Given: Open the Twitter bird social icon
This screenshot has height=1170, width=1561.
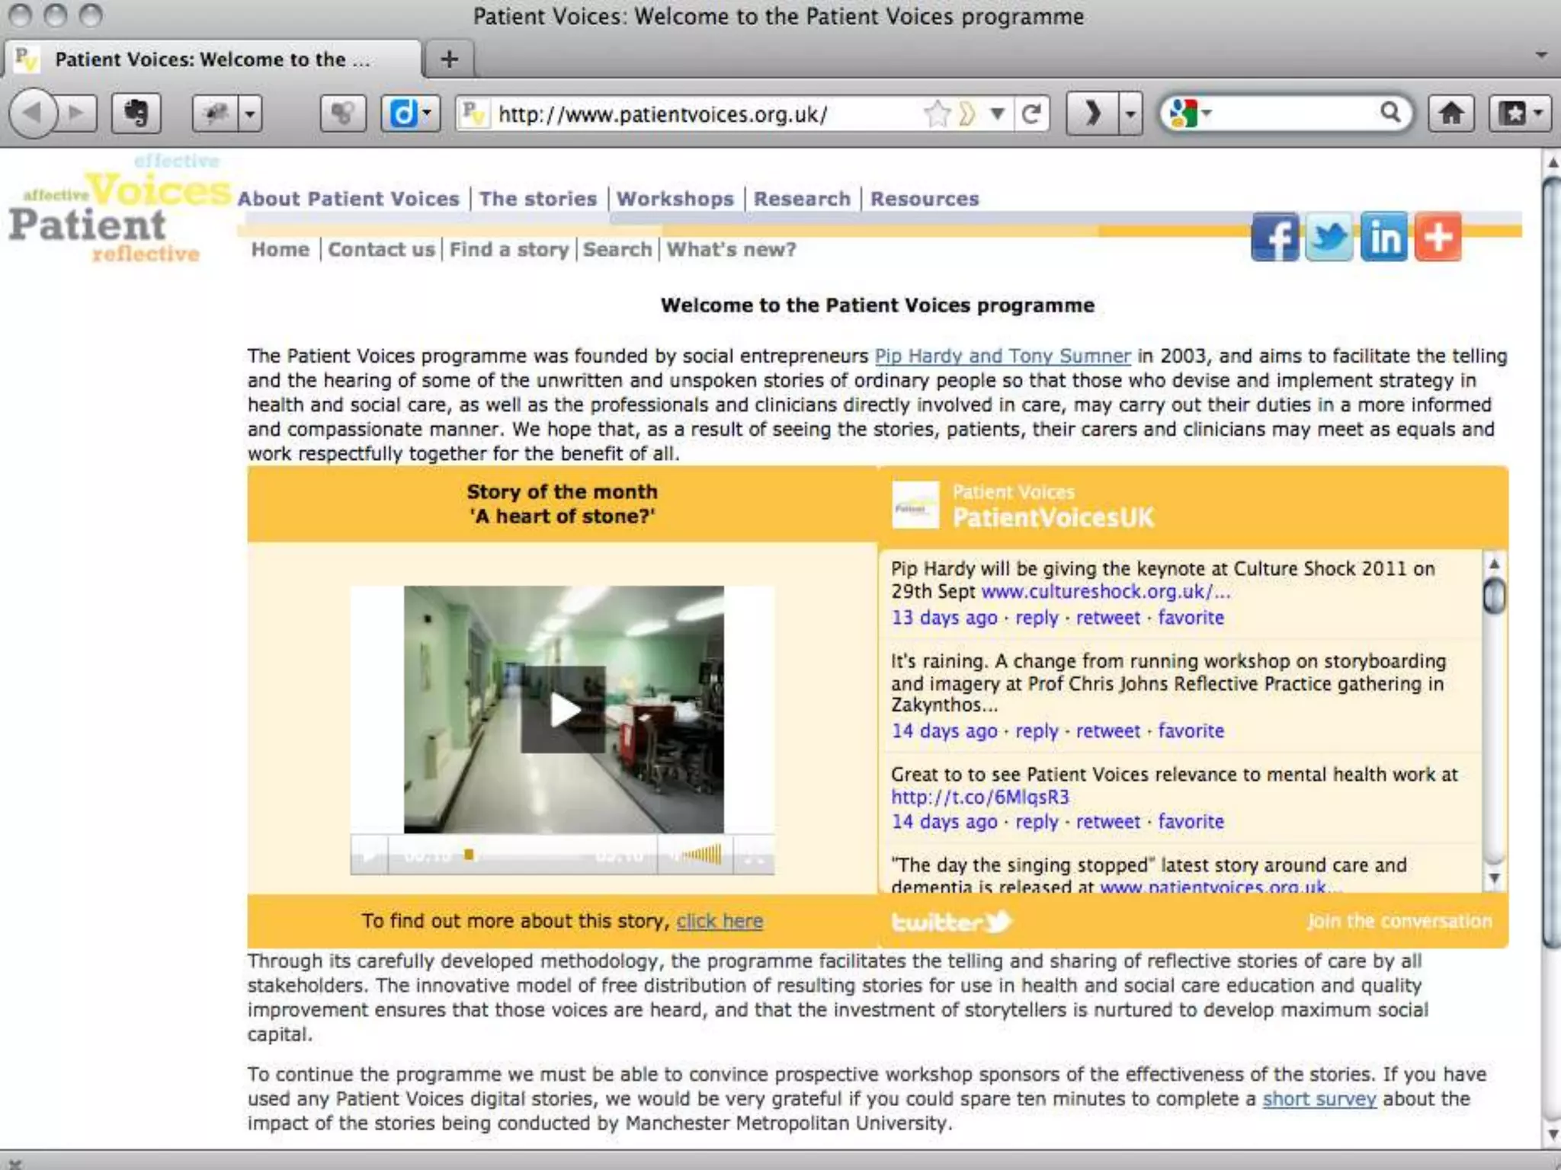Looking at the screenshot, I should (1329, 237).
